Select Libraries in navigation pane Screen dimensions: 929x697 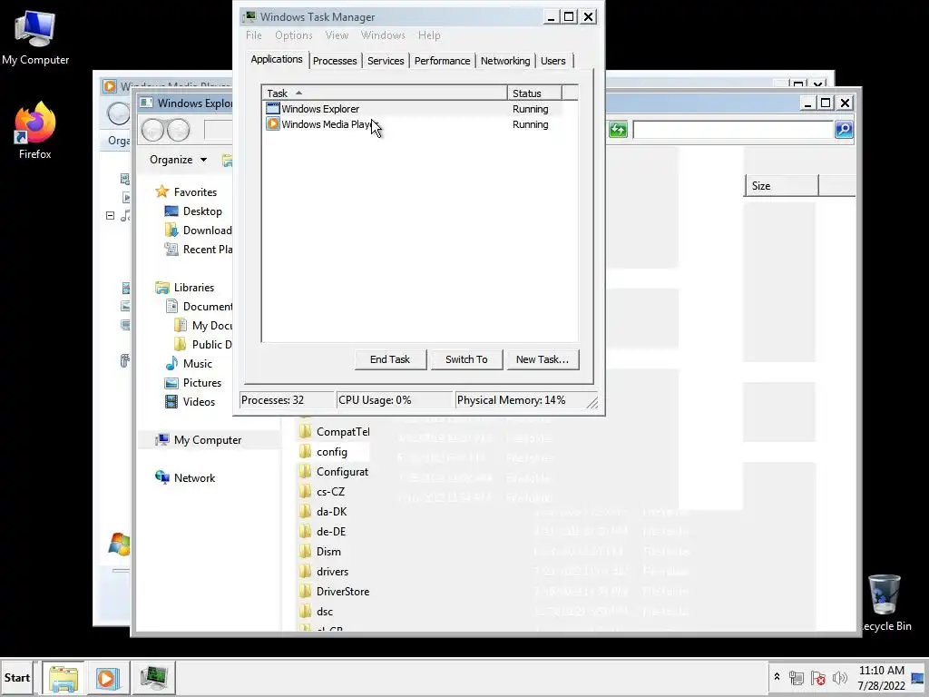pos(185,288)
